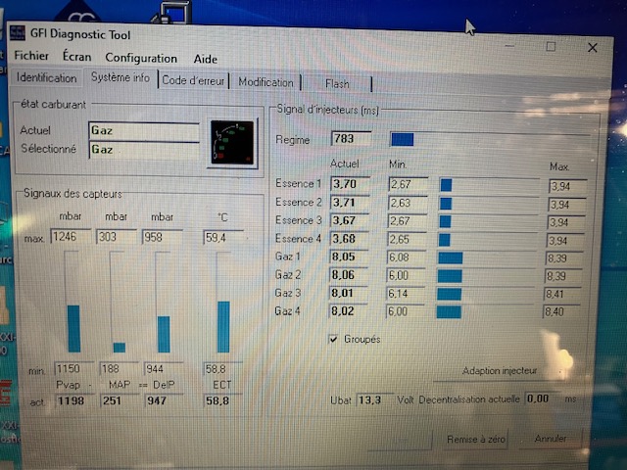The image size is (627, 470).
Task: Click the Essence 3 actual value 3,67
Action: tap(349, 220)
